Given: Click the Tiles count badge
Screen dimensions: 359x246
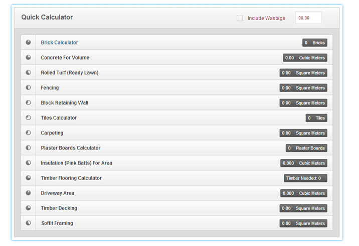Looking at the screenshot, I should click(x=316, y=118).
